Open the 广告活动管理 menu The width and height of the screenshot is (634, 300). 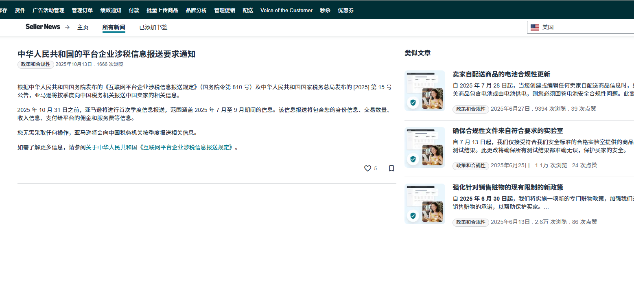[48, 10]
